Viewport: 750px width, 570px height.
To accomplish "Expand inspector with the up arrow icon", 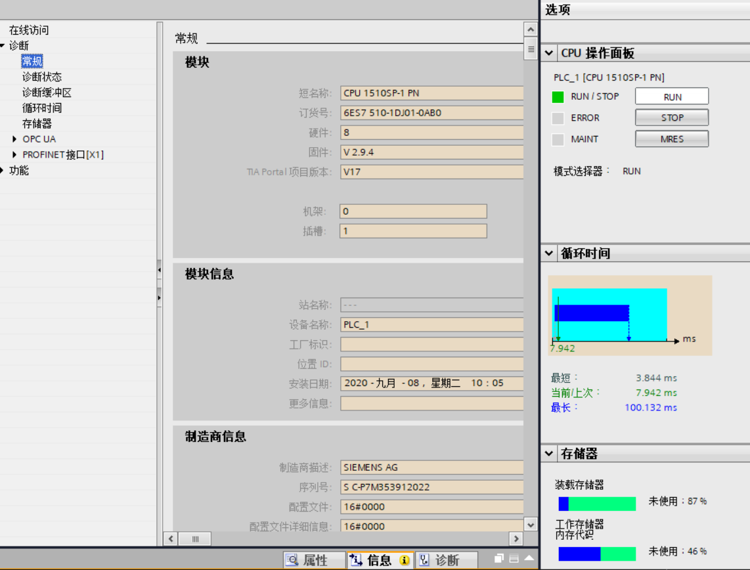I will coord(529,558).
